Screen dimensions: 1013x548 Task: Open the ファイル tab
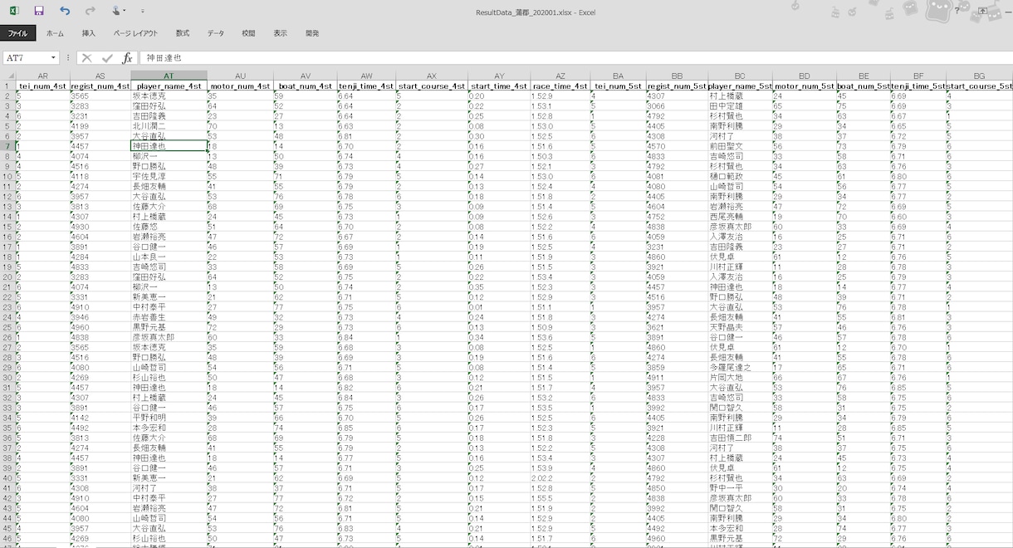(17, 33)
